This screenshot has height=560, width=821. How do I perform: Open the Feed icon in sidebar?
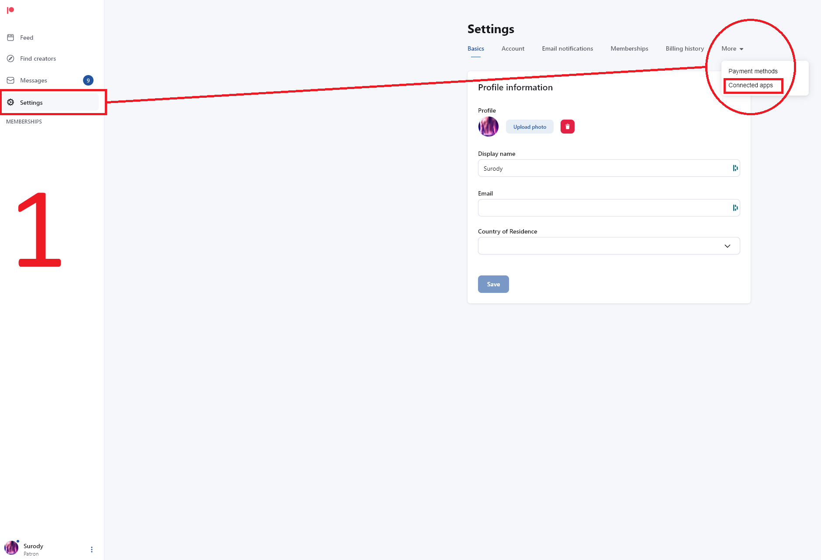(x=10, y=38)
